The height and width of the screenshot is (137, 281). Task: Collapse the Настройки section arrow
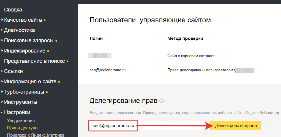(x=2, y=113)
